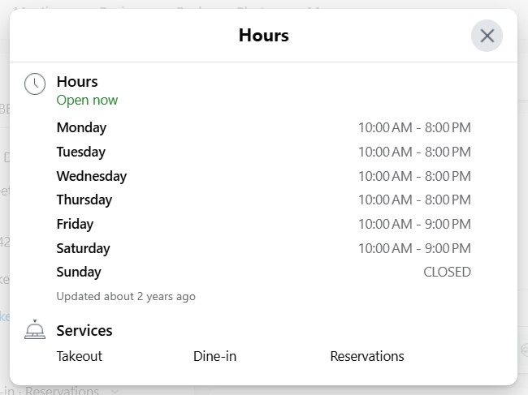Click the Saturday day label
Viewport: 528px width, 395px height.
(x=83, y=248)
